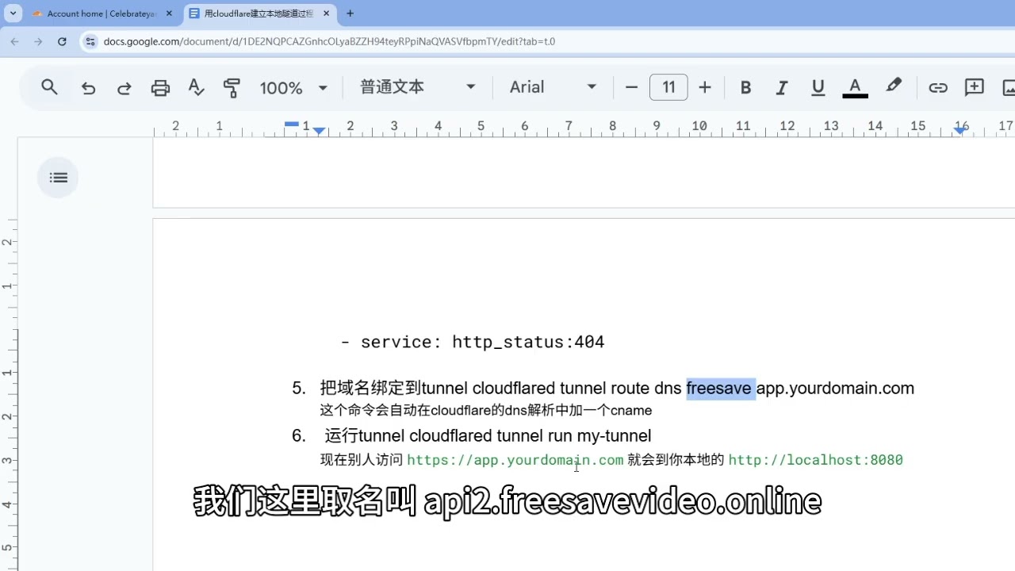This screenshot has width=1015, height=571.
Task: Click the my-tunnel text in step 6
Action: (x=614, y=436)
